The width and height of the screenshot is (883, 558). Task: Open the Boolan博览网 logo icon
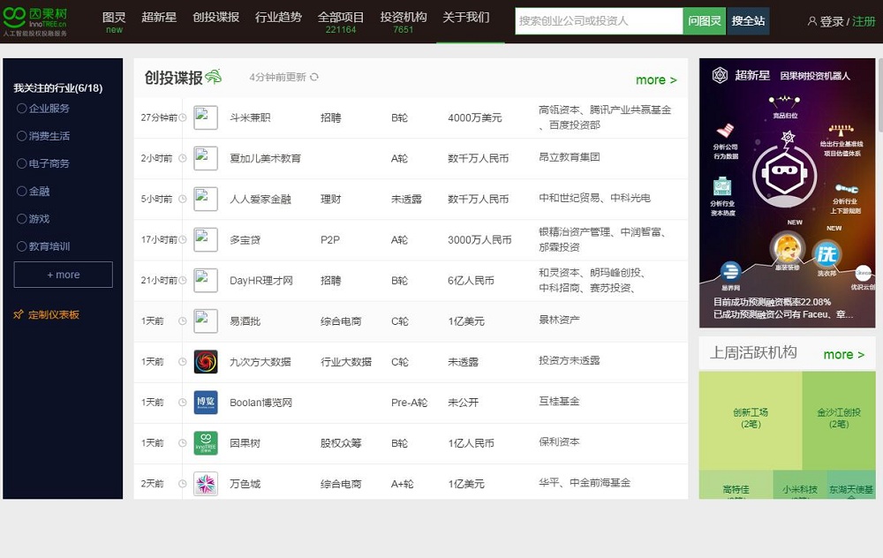tap(206, 402)
